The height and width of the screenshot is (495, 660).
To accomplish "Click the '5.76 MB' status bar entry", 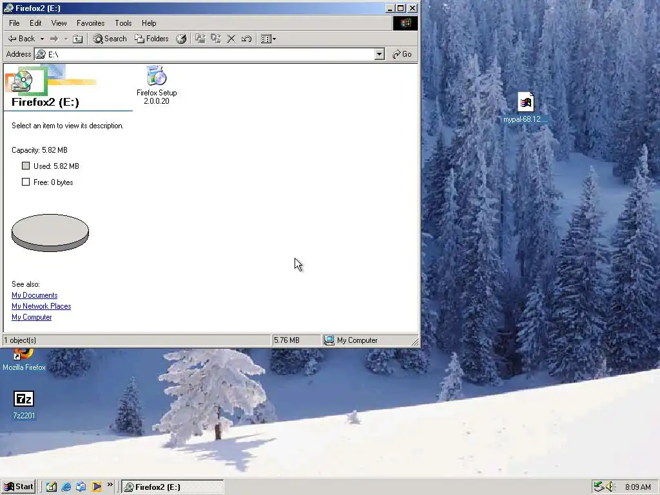I will pyautogui.click(x=287, y=340).
